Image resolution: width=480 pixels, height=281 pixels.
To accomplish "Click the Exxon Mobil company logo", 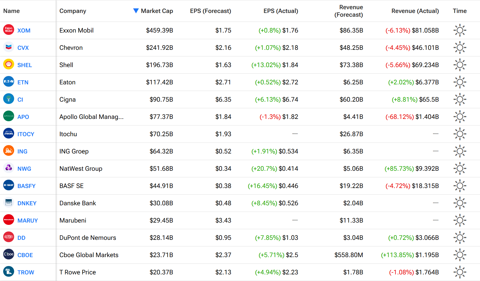I will click(9, 30).
